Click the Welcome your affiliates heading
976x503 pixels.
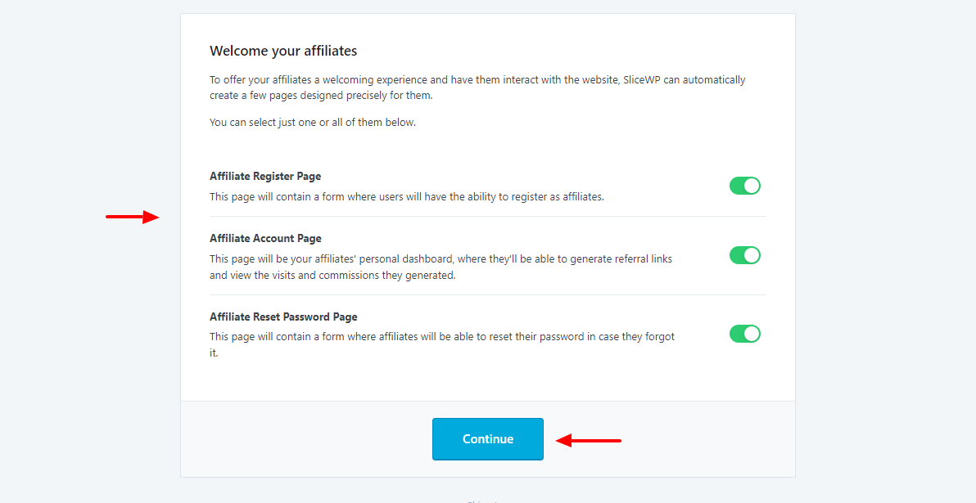pyautogui.click(x=283, y=51)
